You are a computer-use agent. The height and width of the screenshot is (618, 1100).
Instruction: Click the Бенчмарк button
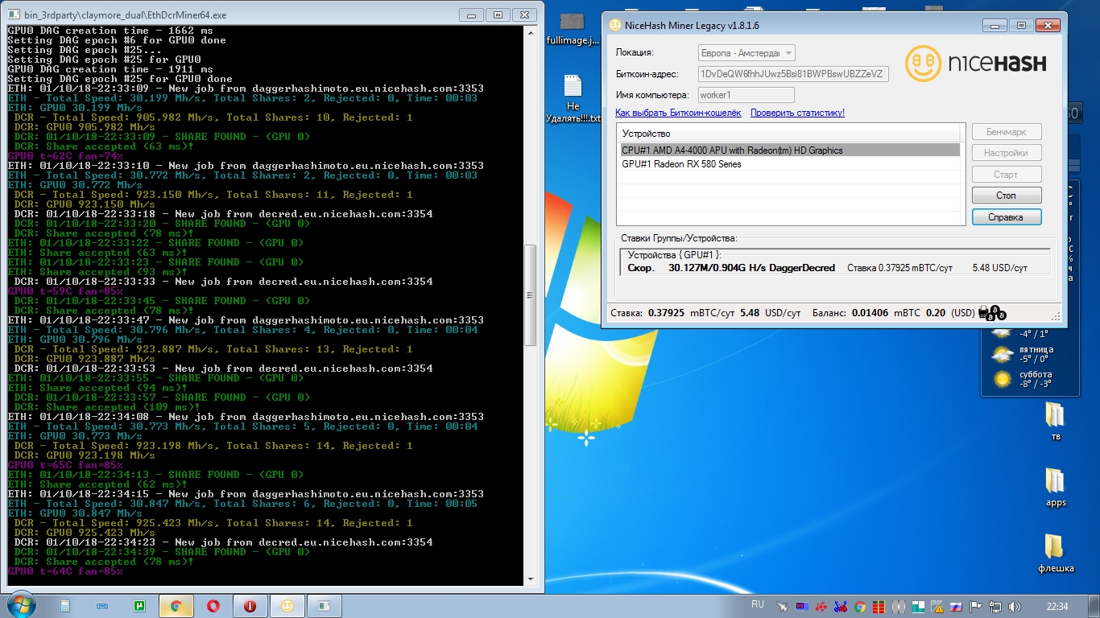(1007, 132)
